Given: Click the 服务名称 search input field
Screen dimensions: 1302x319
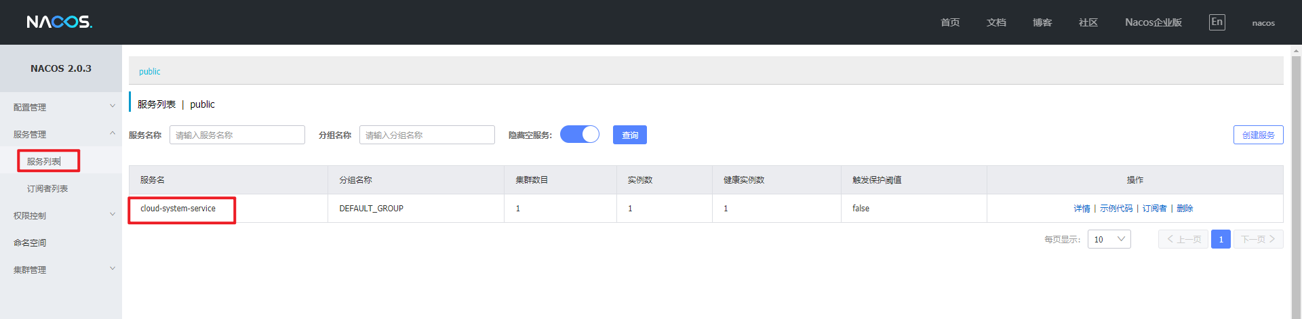Looking at the screenshot, I should pyautogui.click(x=237, y=135).
